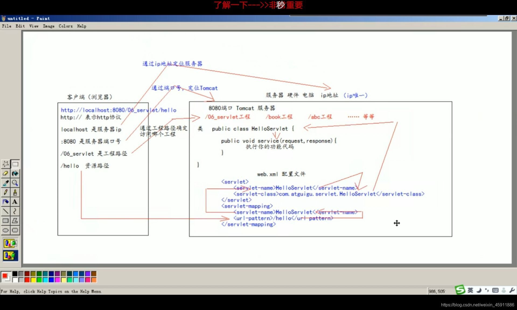
Task: Pick the white color swatch
Action: click(15, 280)
